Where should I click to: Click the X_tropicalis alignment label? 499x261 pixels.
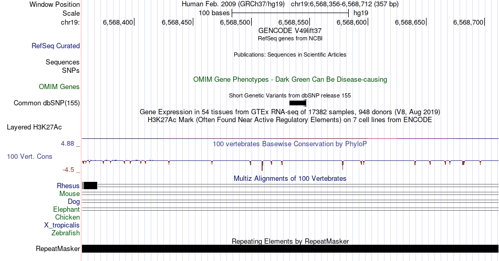(62, 225)
